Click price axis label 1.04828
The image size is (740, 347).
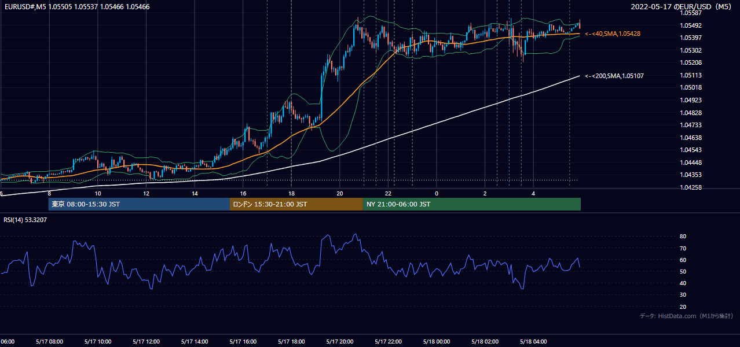(x=690, y=113)
